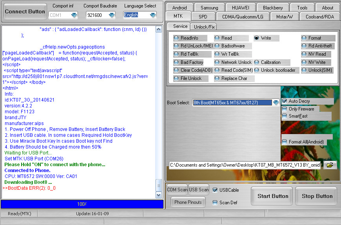
Task: Enable Only Fireware checkbox
Action: click(284, 109)
